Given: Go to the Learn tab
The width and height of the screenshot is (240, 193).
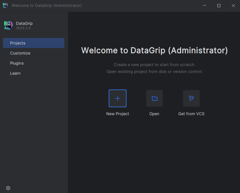Looking at the screenshot, I should coord(15,73).
